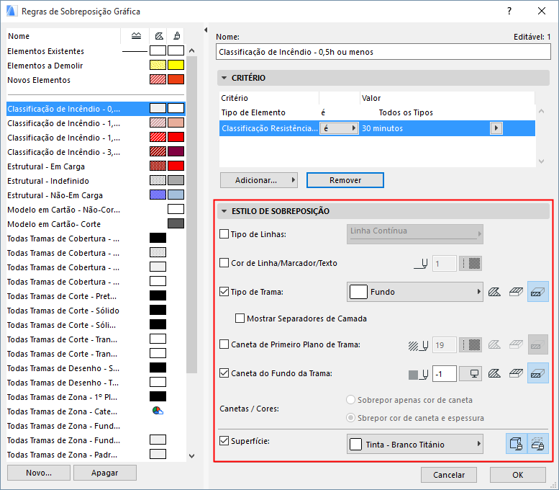Click the Tipo de Elemento criterion row
This screenshot has height=490, width=559.
[x=377, y=112]
